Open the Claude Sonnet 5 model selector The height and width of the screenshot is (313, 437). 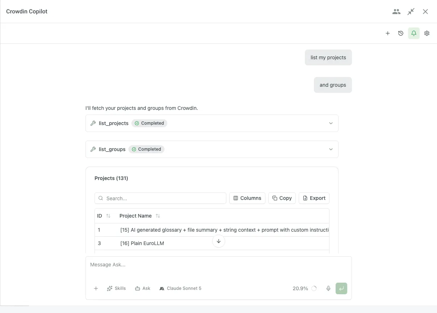[180, 288]
